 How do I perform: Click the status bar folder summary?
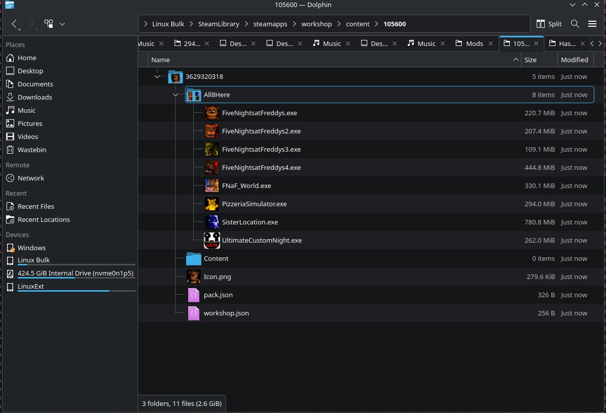(182, 403)
